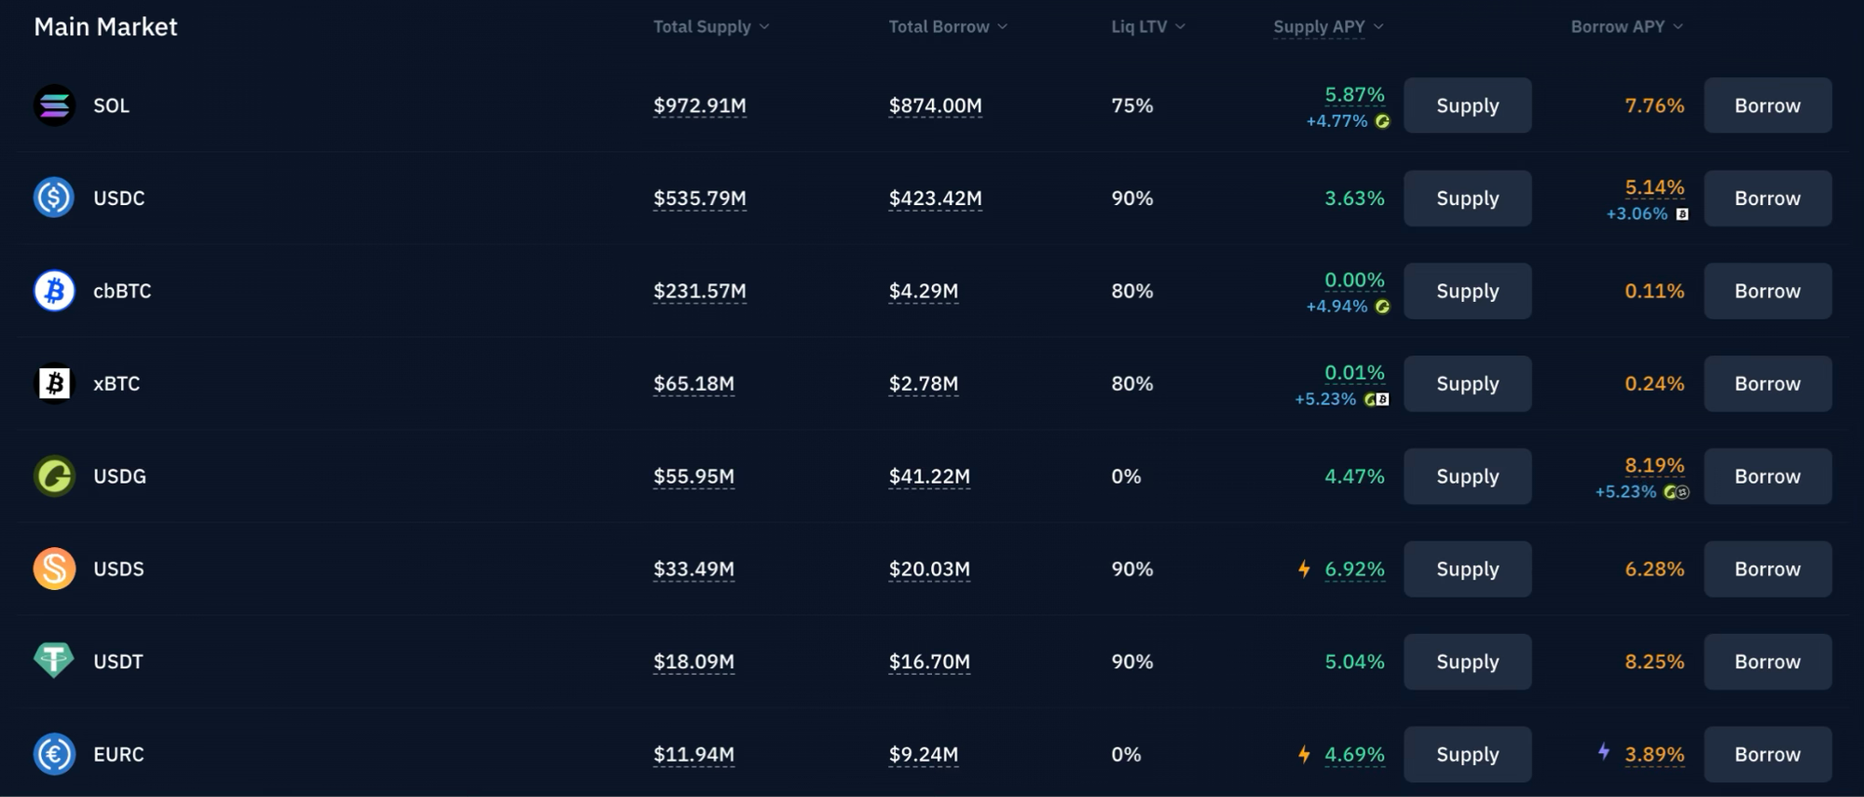This screenshot has height=797, width=1864.
Task: Click the USDS token icon
Action: pos(54,569)
